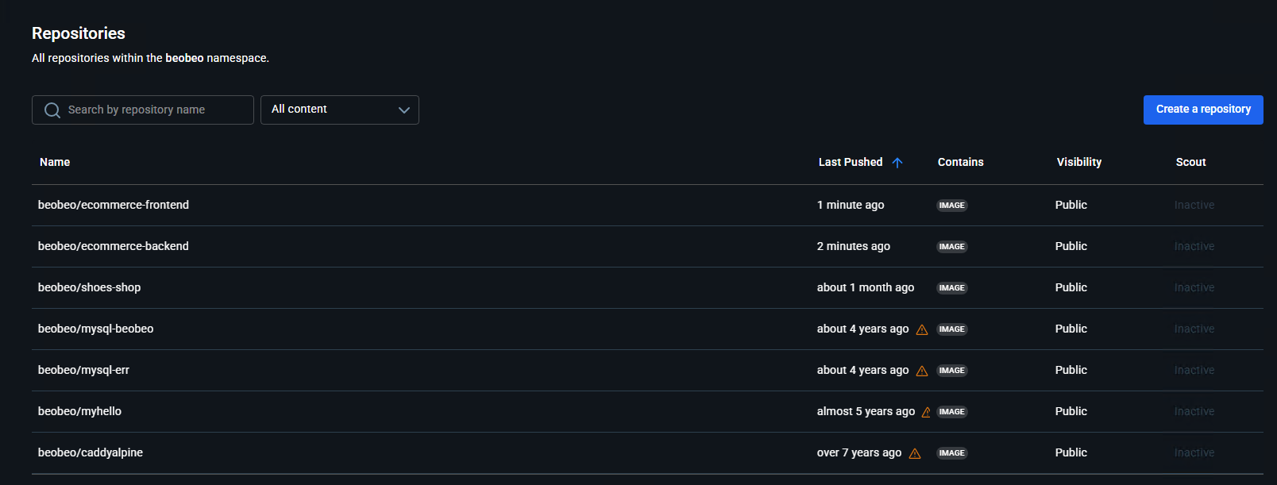
Task: Click warning icon on mysql-beobeo row
Action: (x=922, y=330)
